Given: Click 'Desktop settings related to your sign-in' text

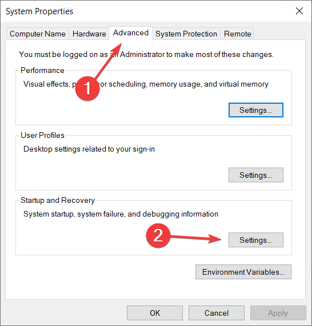Looking at the screenshot, I should click(x=89, y=149).
